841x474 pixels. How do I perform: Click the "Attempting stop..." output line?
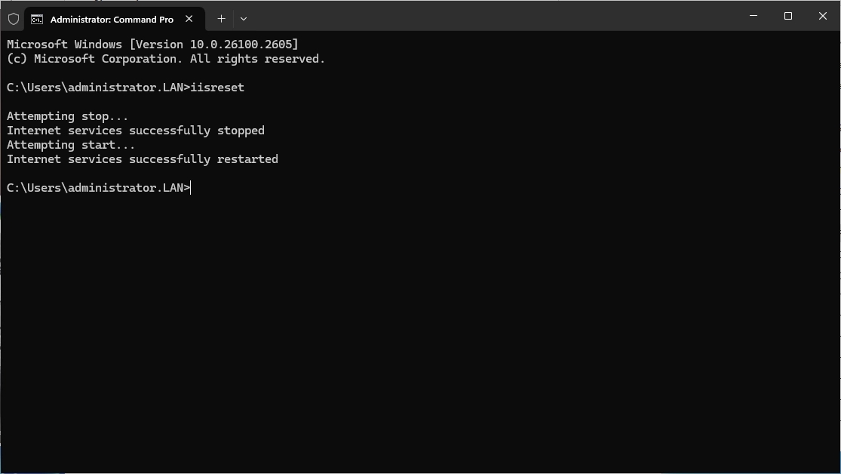(68, 116)
